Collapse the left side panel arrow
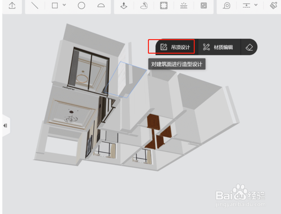 click(x=5, y=126)
